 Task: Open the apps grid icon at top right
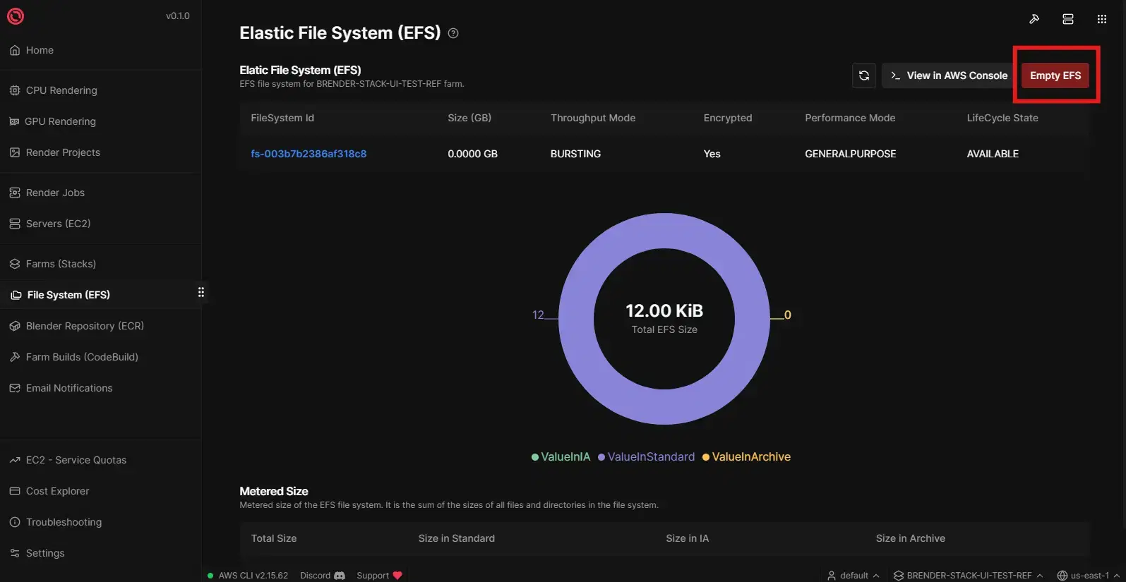click(x=1101, y=19)
